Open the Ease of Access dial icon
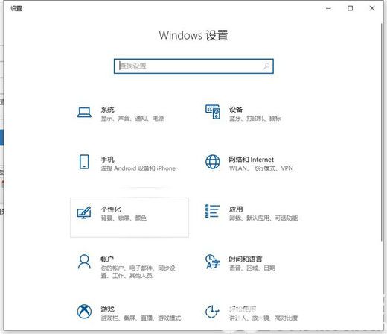The image size is (387, 334). [x=212, y=312]
